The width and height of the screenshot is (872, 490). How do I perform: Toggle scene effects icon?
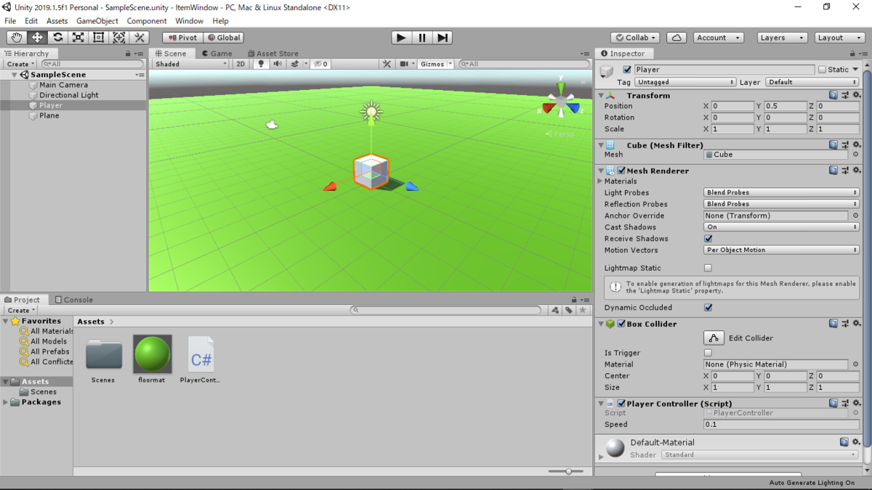pyautogui.click(x=294, y=64)
